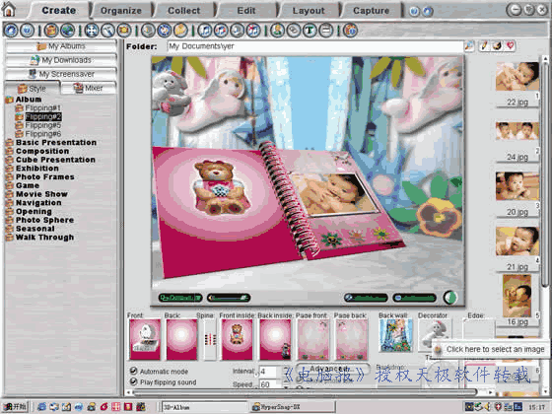Click the pencil icon beside Folder field
This screenshot has height=414, width=552.
click(x=484, y=45)
